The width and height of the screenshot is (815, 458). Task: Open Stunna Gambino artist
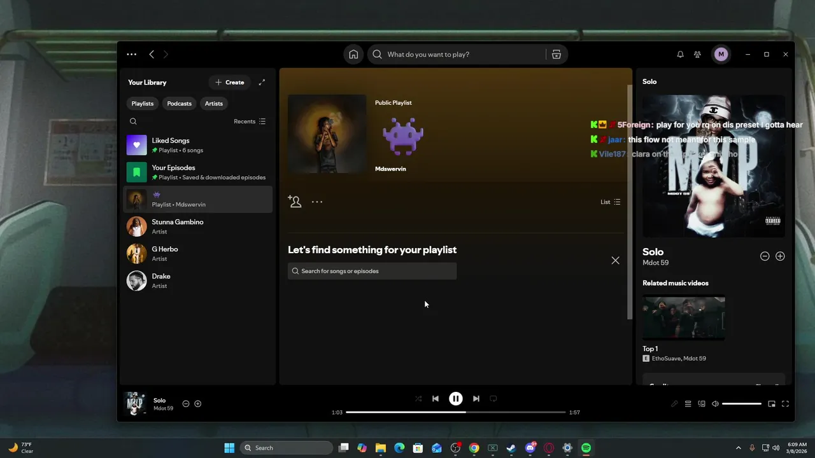click(x=197, y=226)
